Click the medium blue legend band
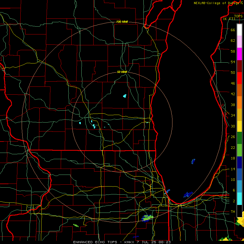Screen dimensions: 244x244 (239, 174)
